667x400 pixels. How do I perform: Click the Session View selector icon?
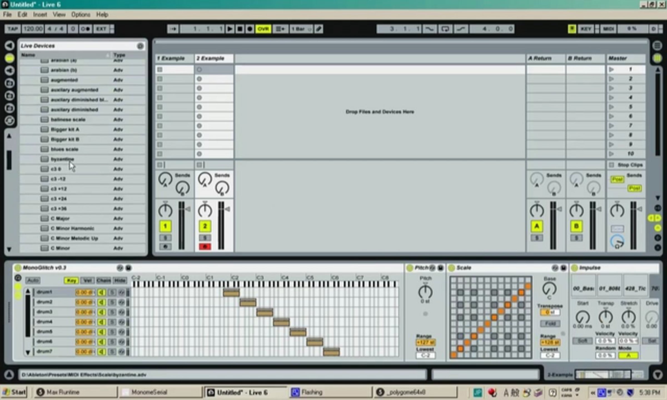[x=657, y=58]
